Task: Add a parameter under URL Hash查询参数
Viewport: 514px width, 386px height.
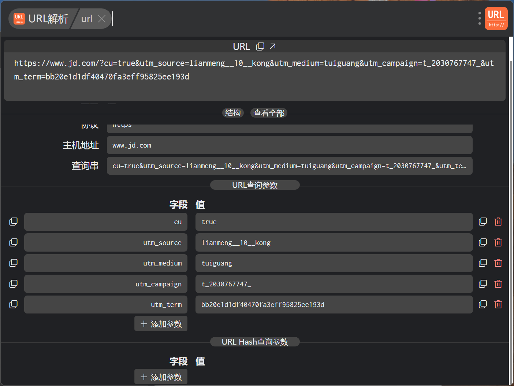Action: 161,377
